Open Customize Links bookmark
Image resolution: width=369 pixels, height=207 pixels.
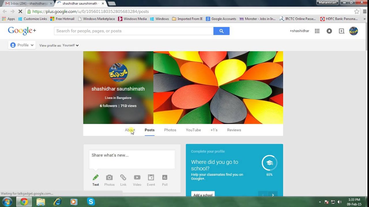pyautogui.click(x=33, y=19)
